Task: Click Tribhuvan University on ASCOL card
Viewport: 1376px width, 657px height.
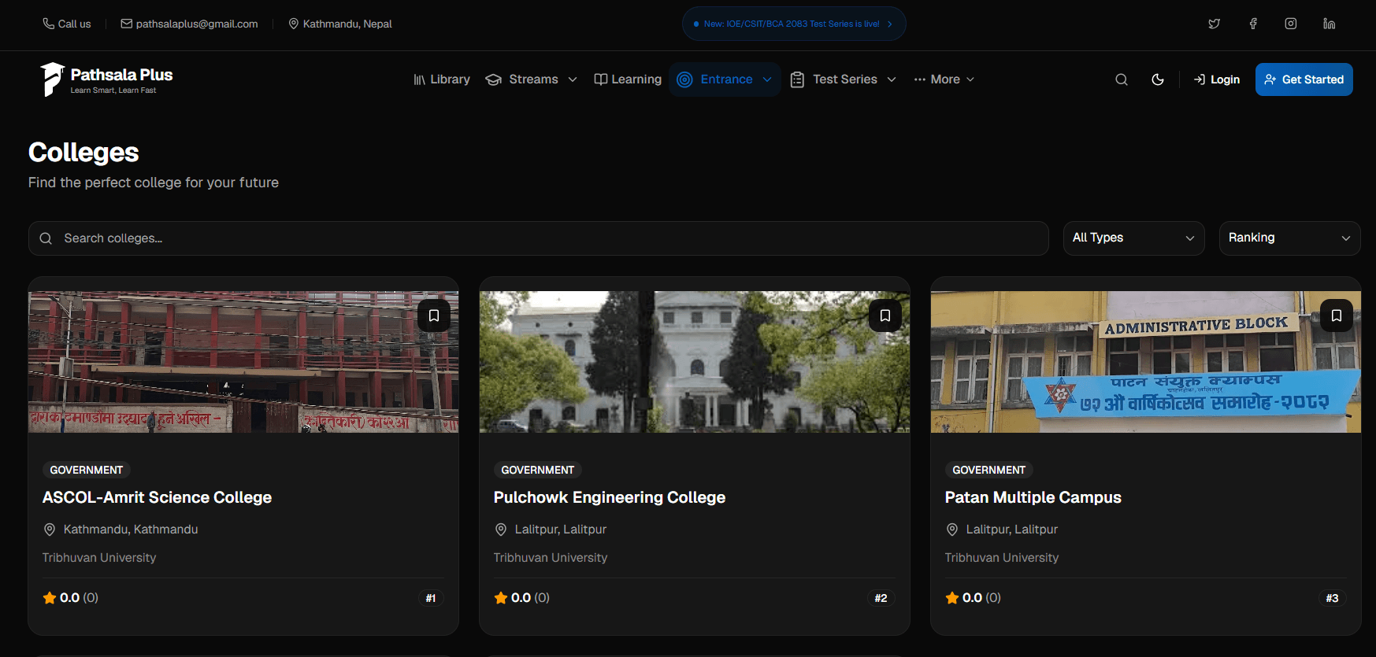Action: point(99,558)
